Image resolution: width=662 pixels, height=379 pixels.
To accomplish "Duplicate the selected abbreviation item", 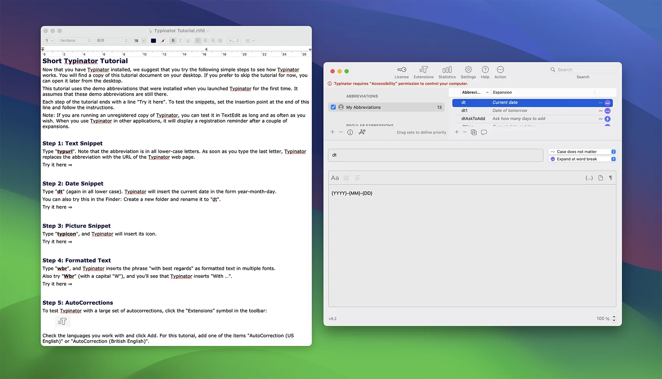I will click(x=474, y=132).
